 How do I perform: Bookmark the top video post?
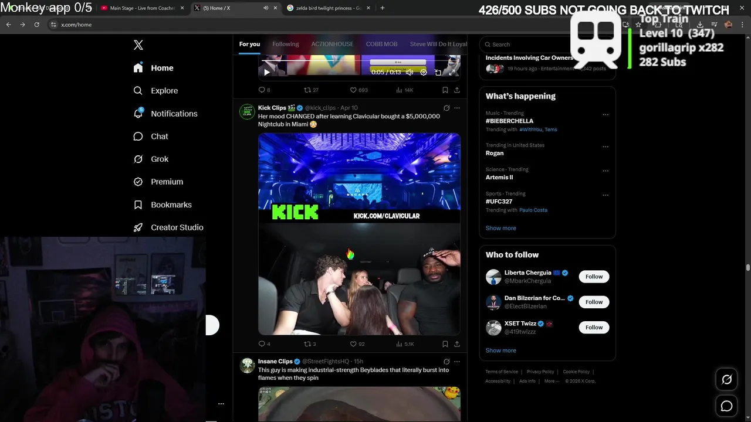445,90
